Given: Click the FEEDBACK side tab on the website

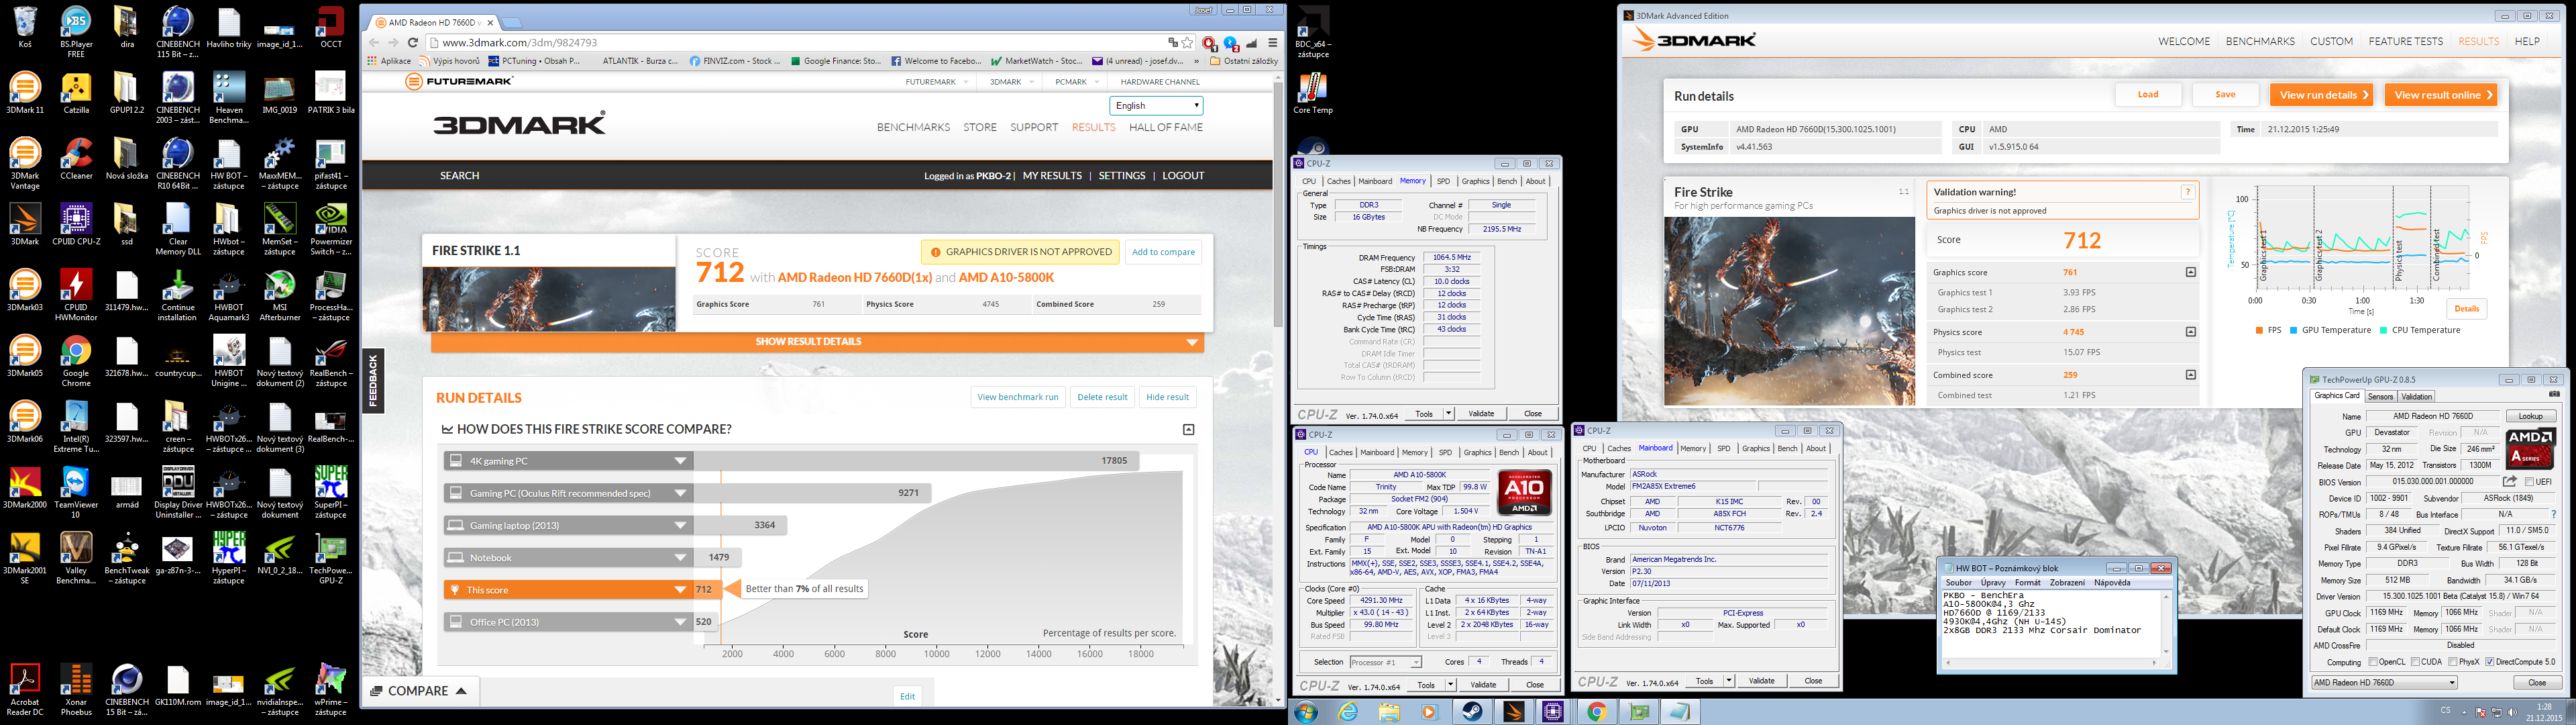Looking at the screenshot, I should pos(373,381).
